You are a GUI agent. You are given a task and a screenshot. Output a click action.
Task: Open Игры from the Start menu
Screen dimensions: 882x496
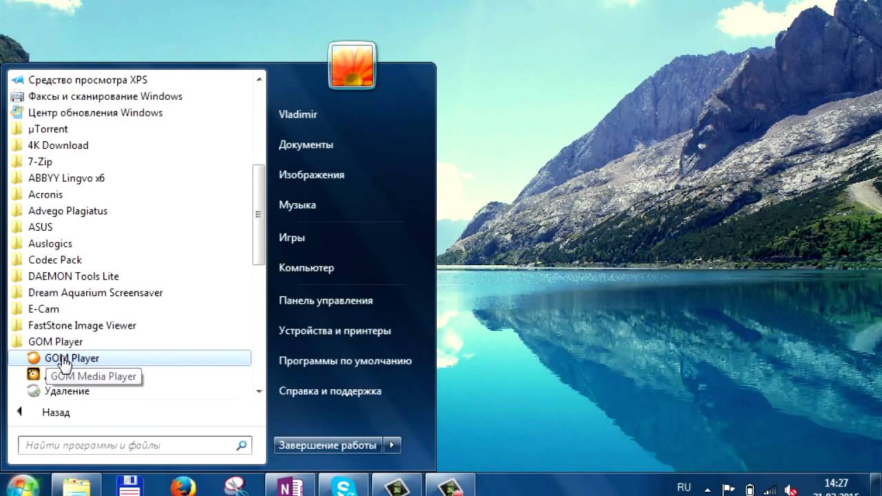(x=291, y=238)
